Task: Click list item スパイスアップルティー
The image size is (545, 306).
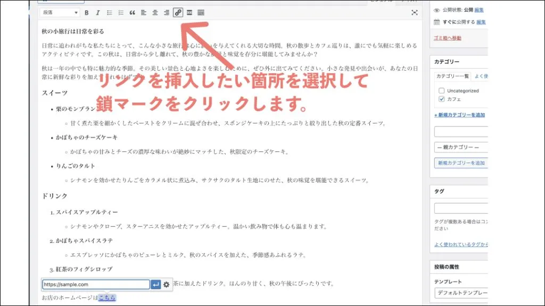Action: coord(87,212)
